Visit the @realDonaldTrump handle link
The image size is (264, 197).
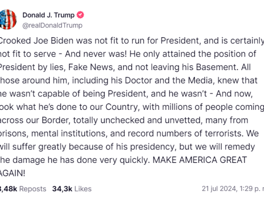click(52, 25)
